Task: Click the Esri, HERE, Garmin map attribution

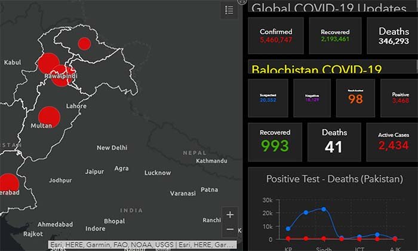Action: [x=142, y=244]
